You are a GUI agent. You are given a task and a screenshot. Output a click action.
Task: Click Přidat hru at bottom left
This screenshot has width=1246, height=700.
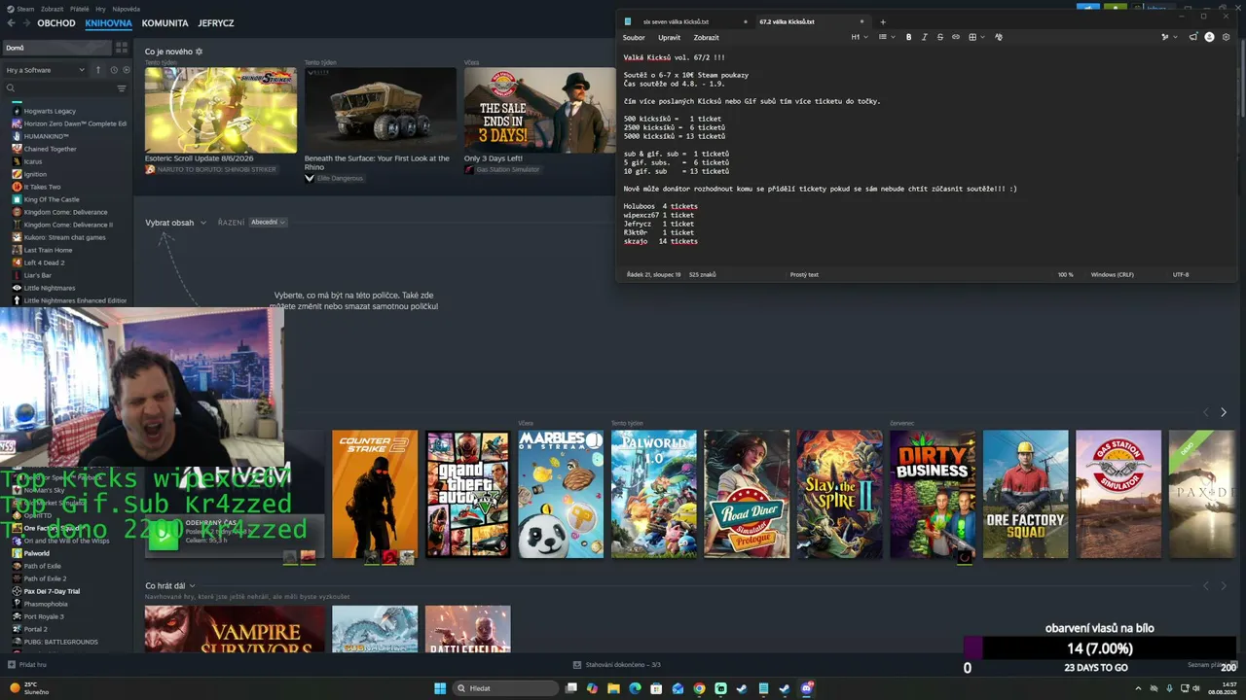pyautogui.click(x=27, y=665)
